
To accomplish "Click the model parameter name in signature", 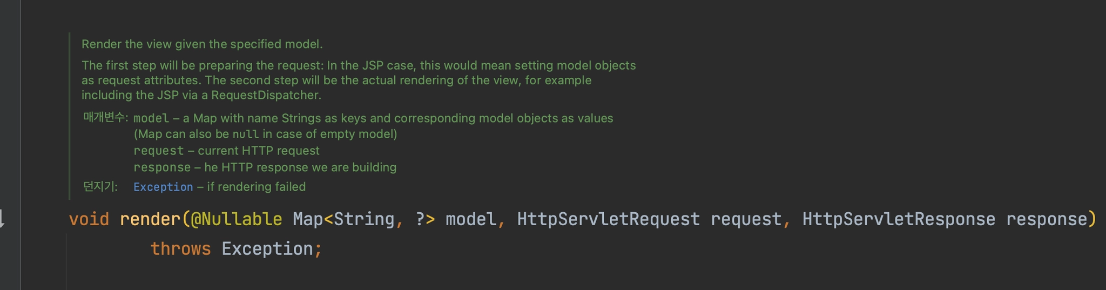I will point(470,219).
